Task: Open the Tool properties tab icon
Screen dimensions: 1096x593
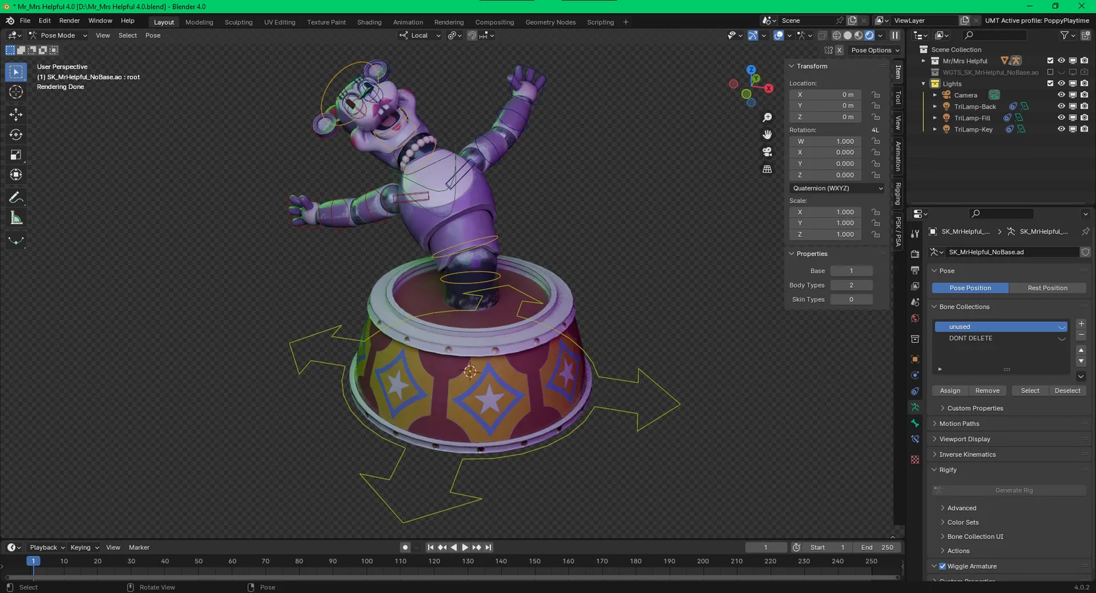Action: (x=915, y=234)
